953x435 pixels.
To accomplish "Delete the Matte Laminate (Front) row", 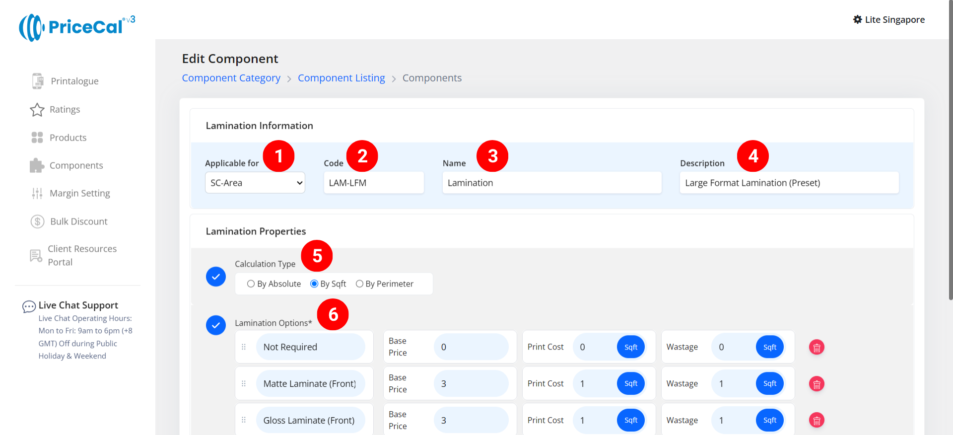I will point(817,384).
